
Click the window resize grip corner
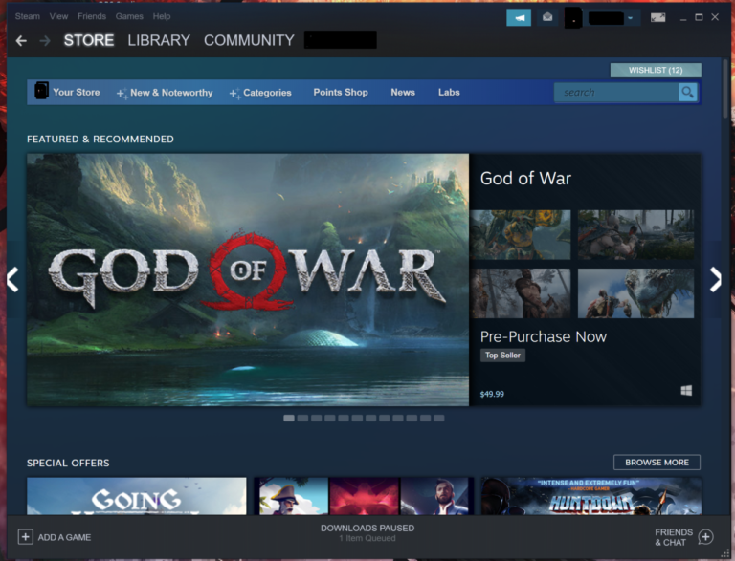724,553
